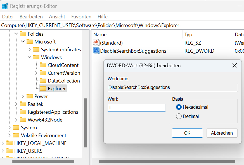244x165 pixels.
Task: Select Dezimal as the base
Action: coord(179,116)
